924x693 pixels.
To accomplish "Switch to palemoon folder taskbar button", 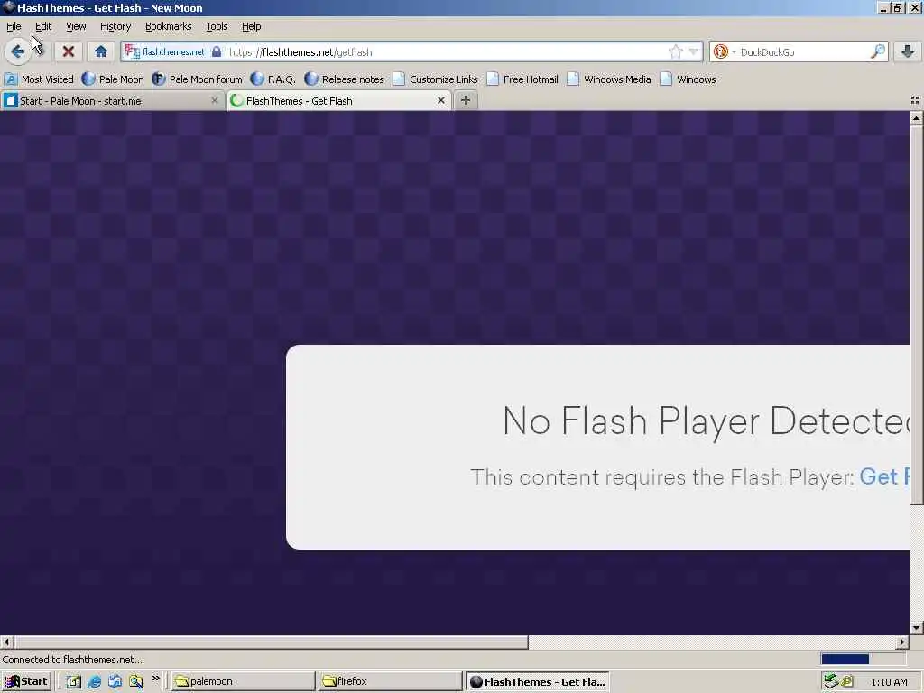I will (x=242, y=681).
